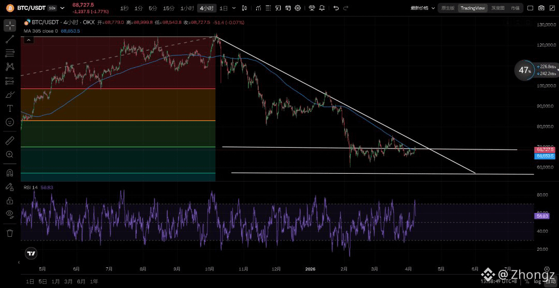Activate the zoom in tool

point(10,154)
